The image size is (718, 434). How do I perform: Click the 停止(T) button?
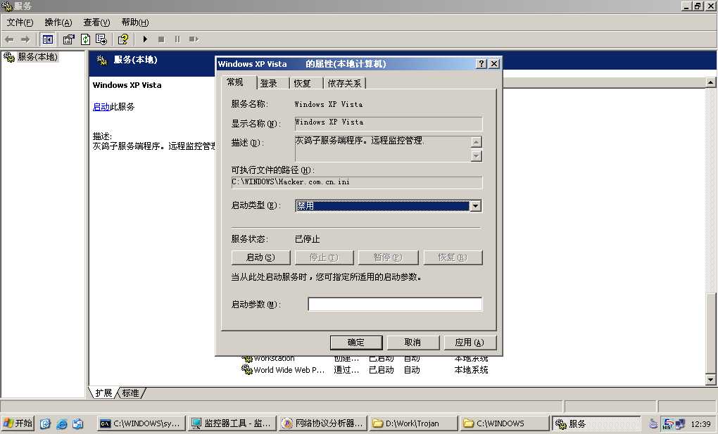point(325,257)
